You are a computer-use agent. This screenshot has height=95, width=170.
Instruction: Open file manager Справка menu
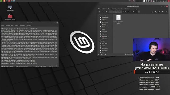tap(127, 9)
